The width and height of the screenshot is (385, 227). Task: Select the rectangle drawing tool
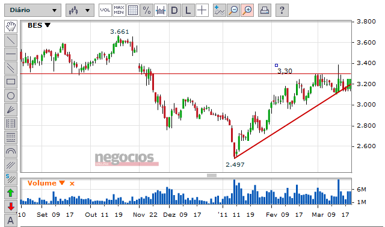pos(11,82)
